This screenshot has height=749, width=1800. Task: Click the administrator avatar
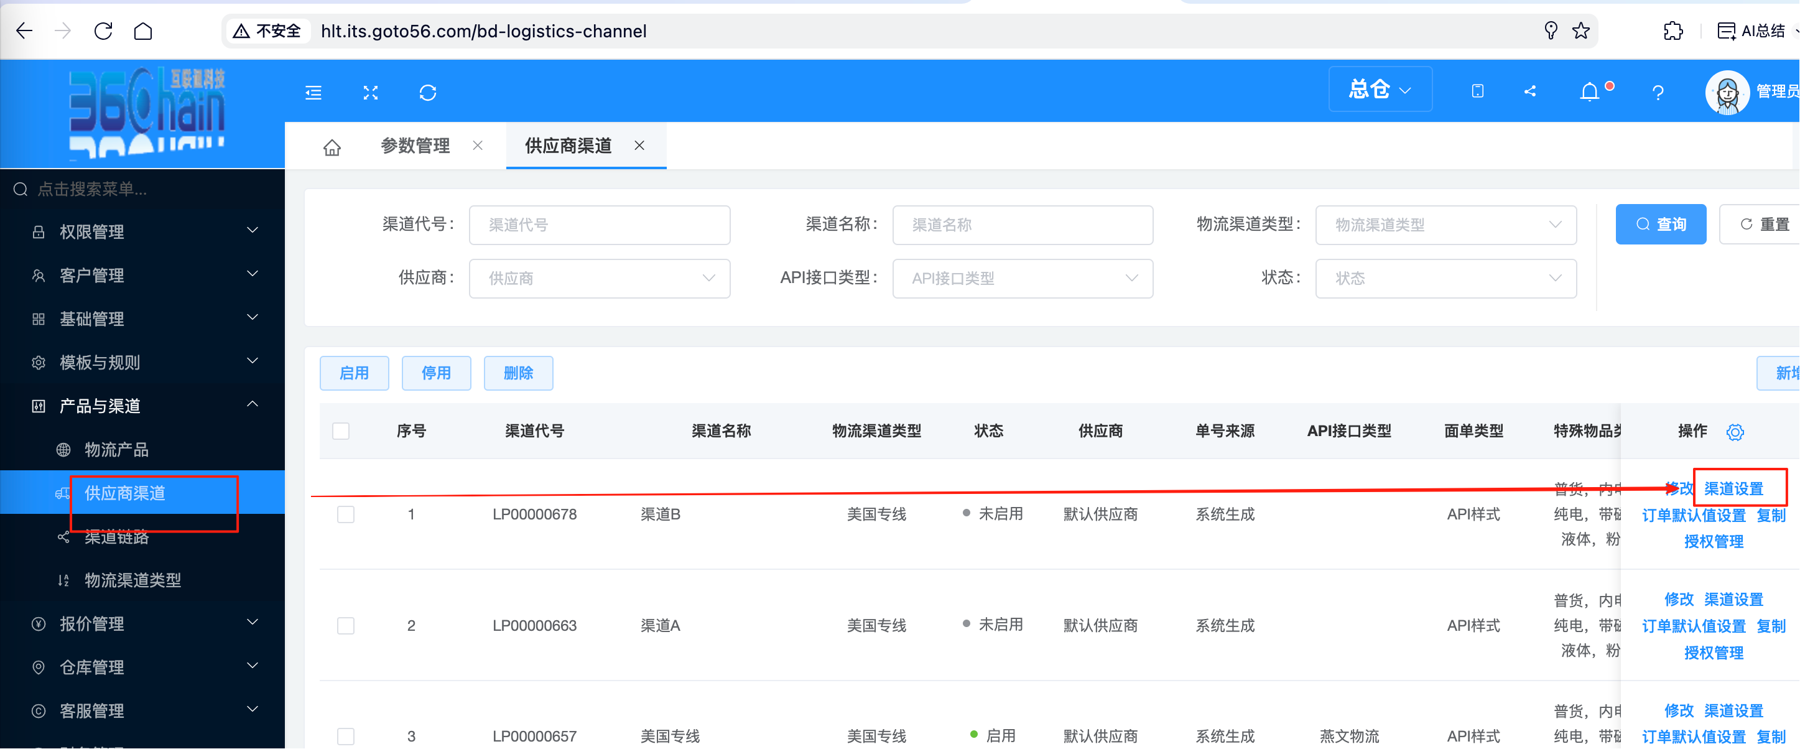point(1727,91)
